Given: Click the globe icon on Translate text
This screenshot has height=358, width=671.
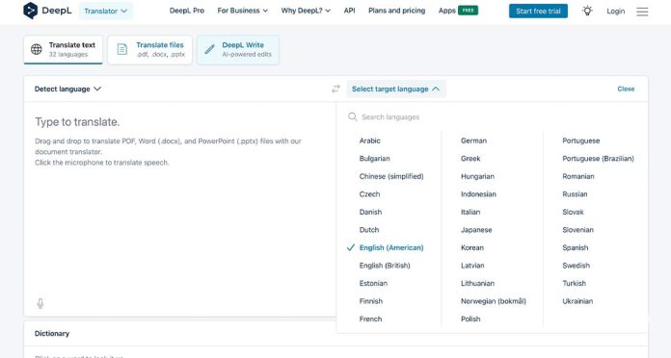Looking at the screenshot, I should tap(37, 49).
